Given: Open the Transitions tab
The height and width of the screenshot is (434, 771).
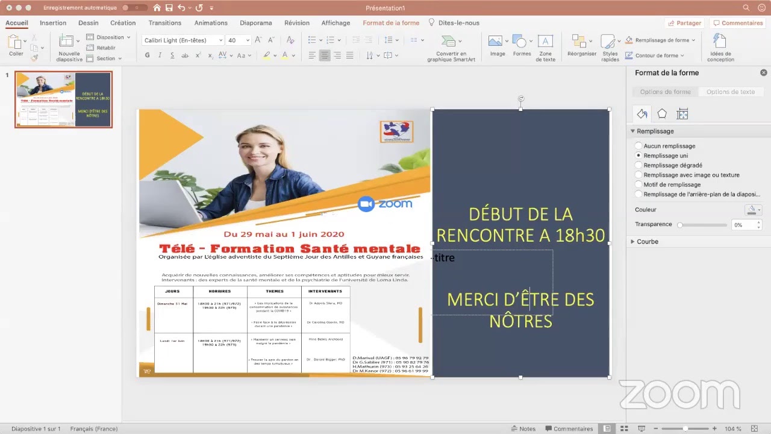Looking at the screenshot, I should (x=164, y=23).
